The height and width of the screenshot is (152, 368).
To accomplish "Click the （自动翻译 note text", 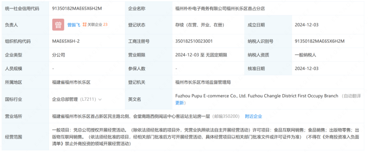I will tap(351, 96).
